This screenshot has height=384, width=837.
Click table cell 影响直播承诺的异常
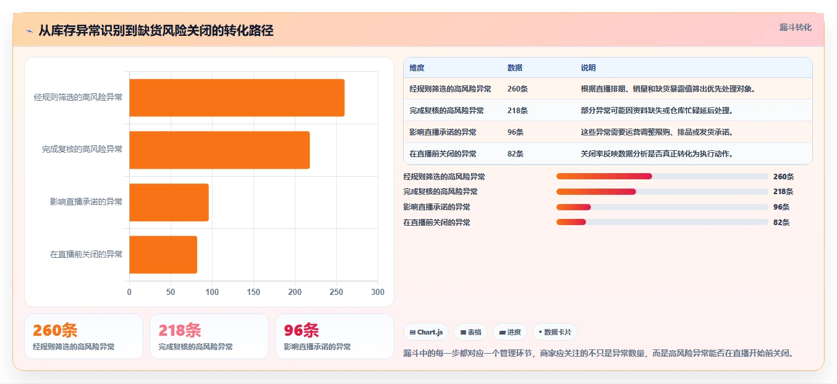(x=443, y=132)
